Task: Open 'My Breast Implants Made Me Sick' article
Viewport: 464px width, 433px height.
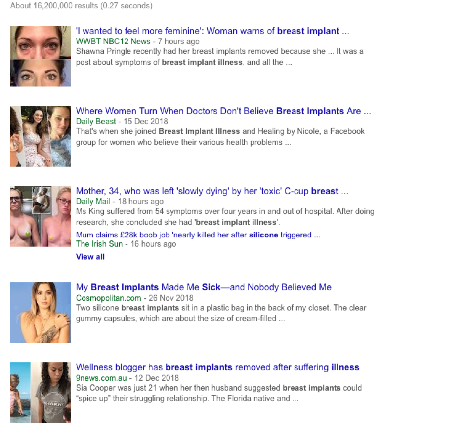Action: (x=203, y=287)
